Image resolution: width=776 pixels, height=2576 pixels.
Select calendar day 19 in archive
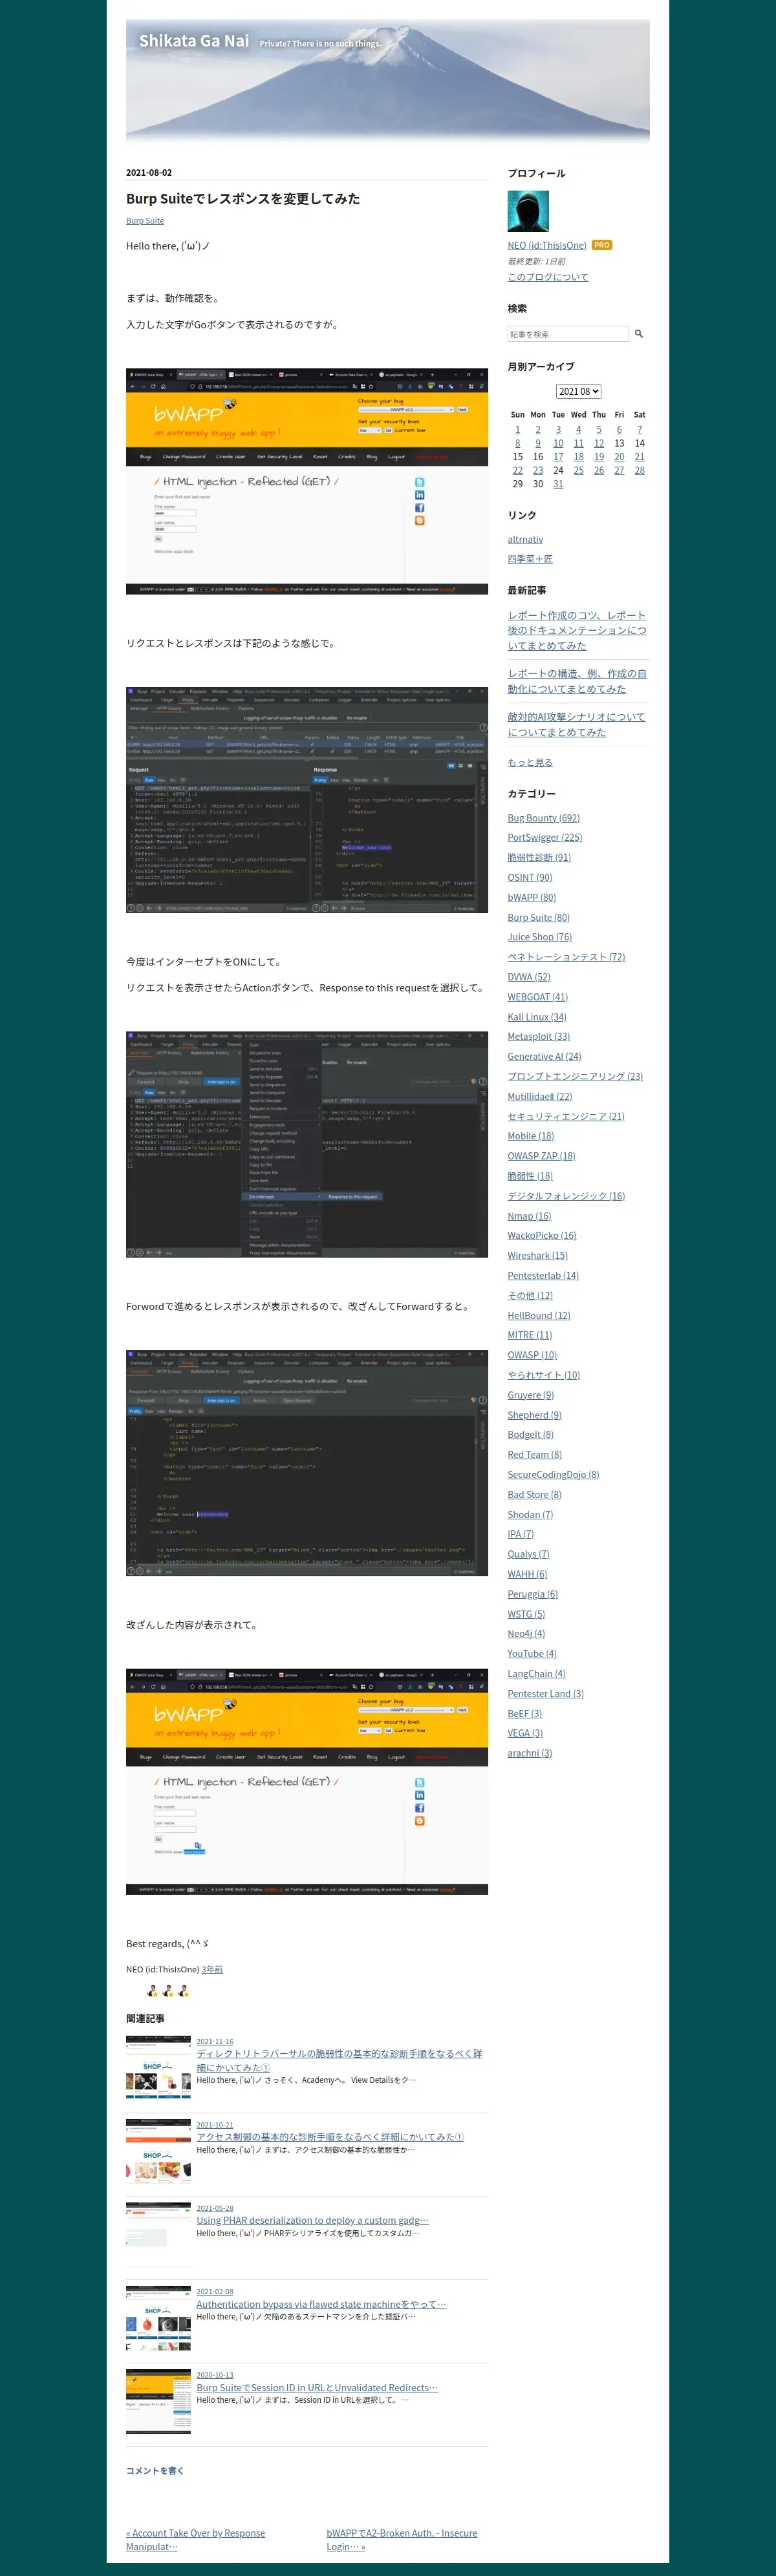[x=599, y=457]
